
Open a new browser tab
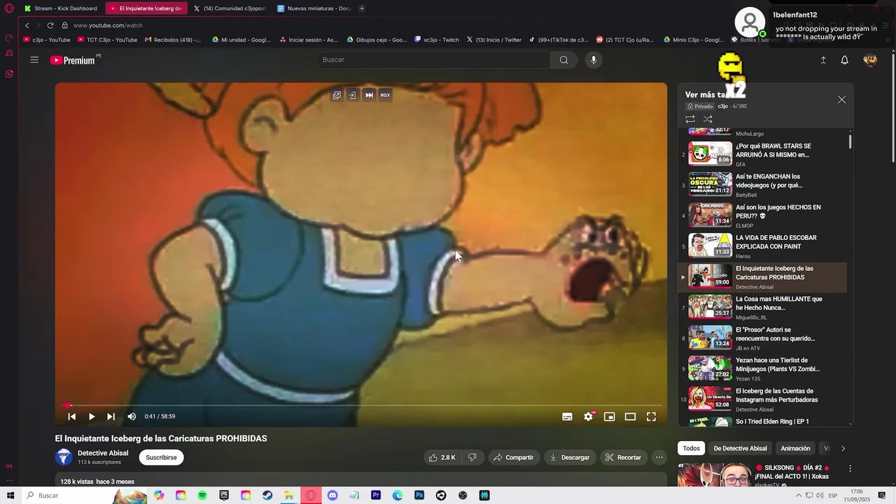tap(362, 8)
